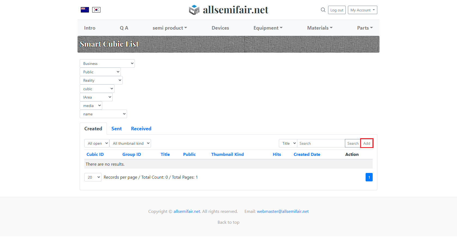Switch to the Received tab

coord(141,129)
